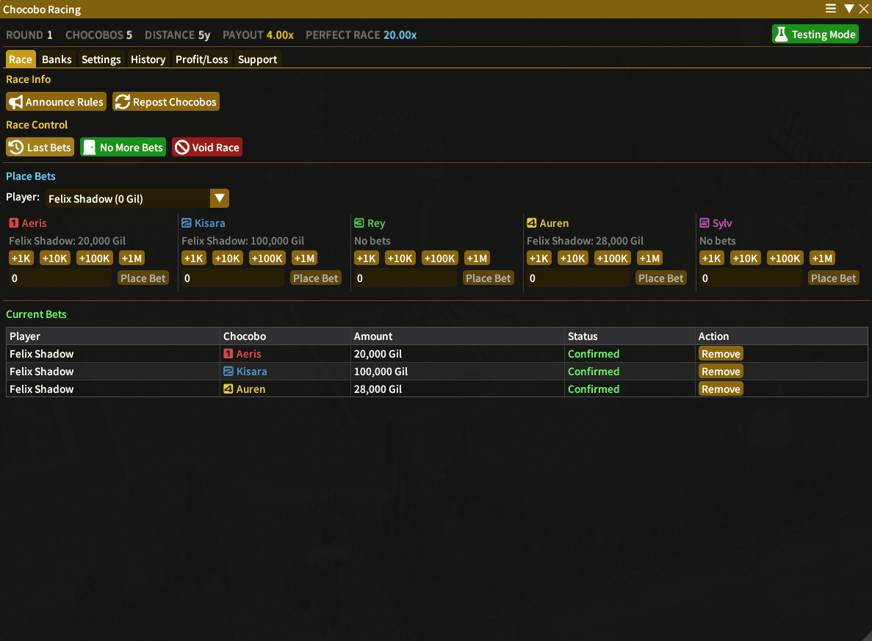Add +1M to Rey bet
Screen dimensions: 872x641
tap(478, 258)
